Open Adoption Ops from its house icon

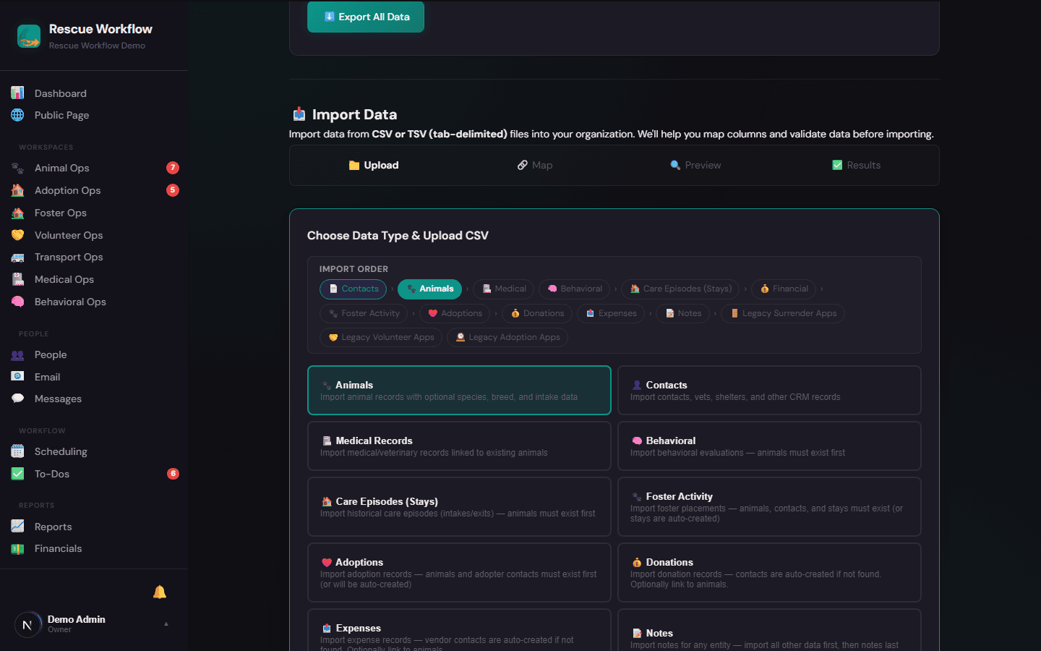[18, 190]
